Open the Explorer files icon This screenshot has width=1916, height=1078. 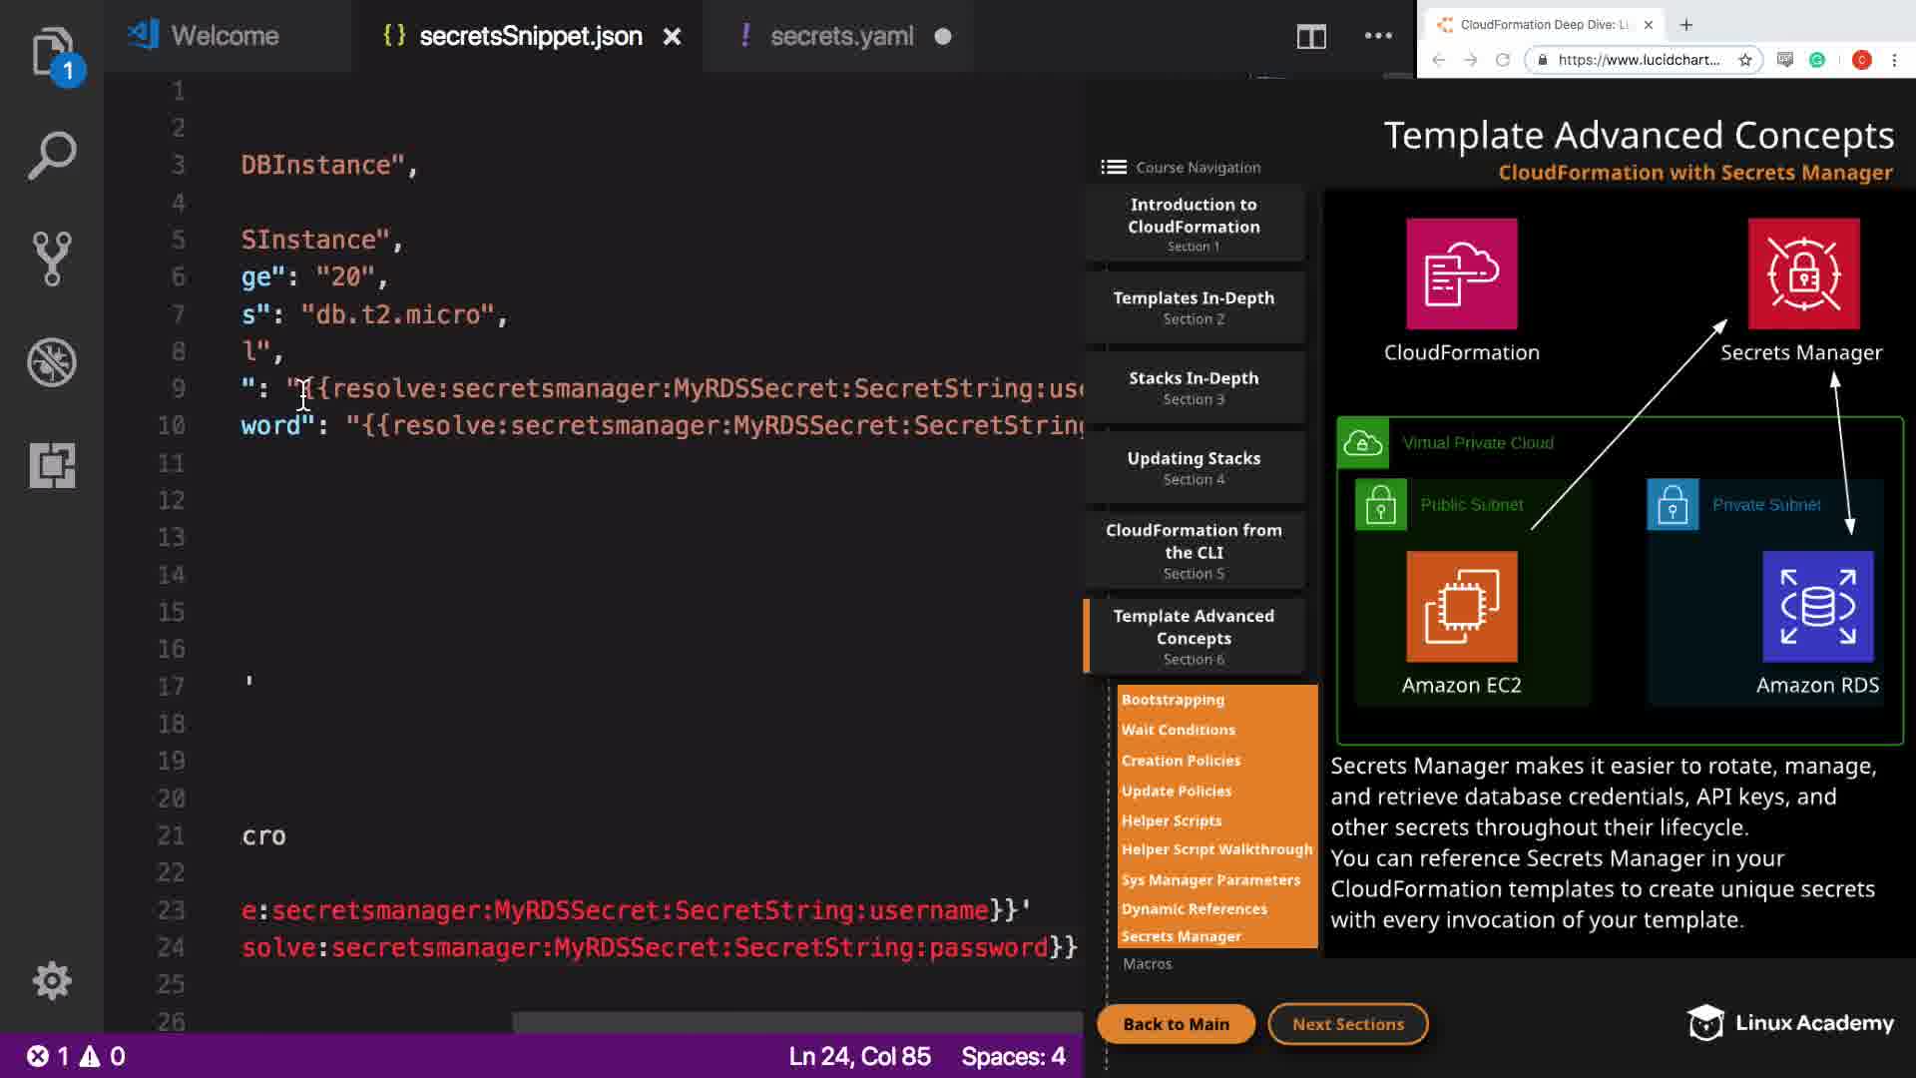tap(52, 52)
